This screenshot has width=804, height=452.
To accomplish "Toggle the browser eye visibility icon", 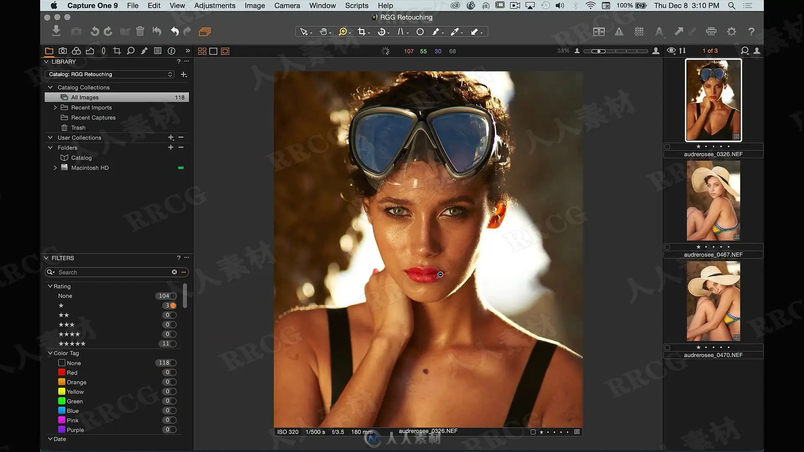I will pyautogui.click(x=671, y=51).
